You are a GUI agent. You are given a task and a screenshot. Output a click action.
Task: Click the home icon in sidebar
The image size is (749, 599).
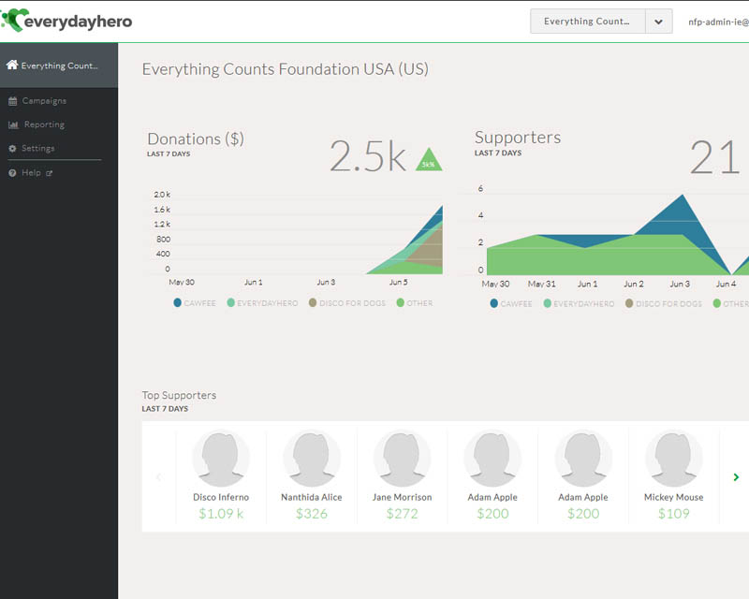[x=12, y=66]
